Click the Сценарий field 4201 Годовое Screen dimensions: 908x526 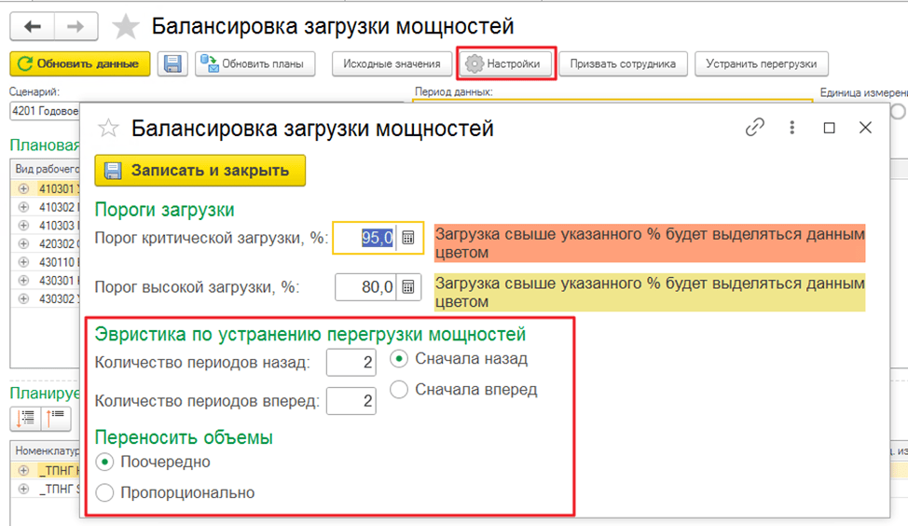click(45, 111)
